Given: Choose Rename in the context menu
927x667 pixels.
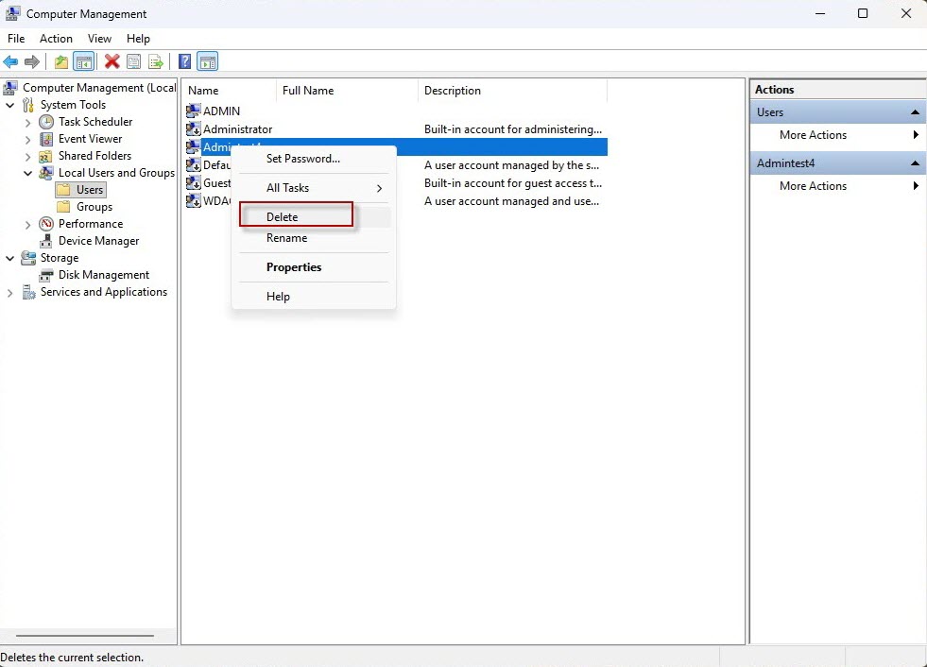Looking at the screenshot, I should 314,238.
